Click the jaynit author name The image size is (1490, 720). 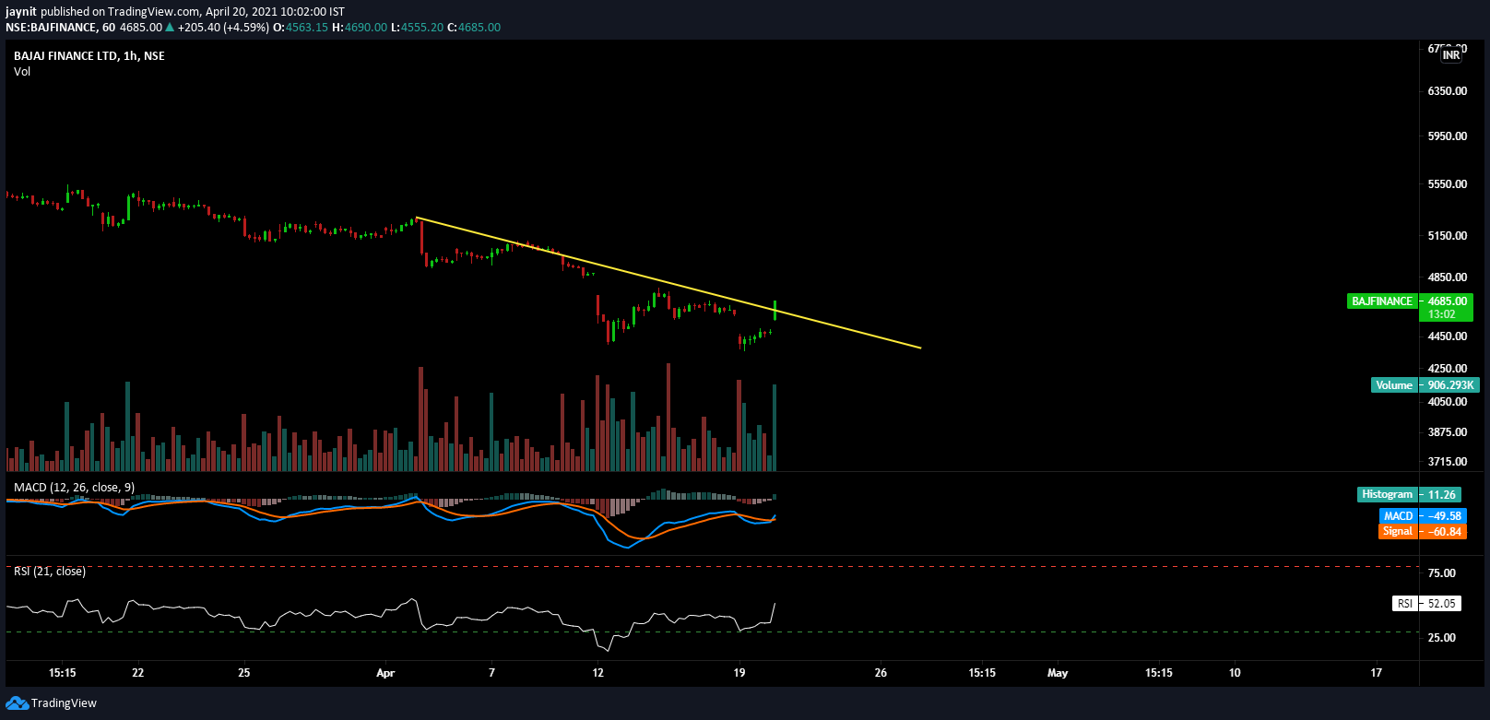pyautogui.click(x=21, y=12)
